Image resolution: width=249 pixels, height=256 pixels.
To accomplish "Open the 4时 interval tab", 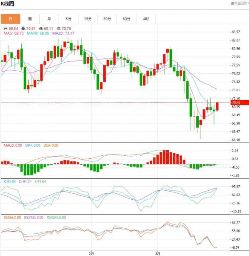I will (x=146, y=19).
